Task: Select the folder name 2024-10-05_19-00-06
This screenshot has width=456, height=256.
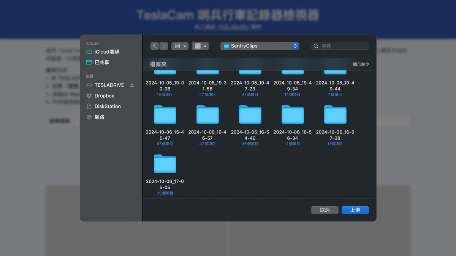Action: [x=165, y=86]
